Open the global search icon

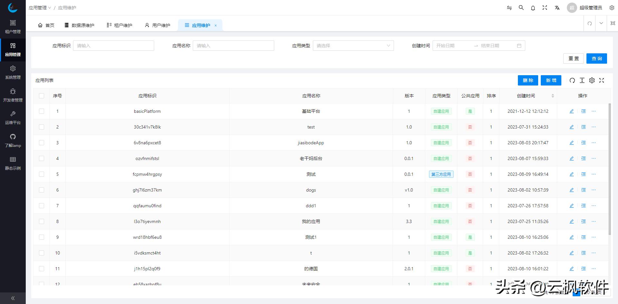pyautogui.click(x=521, y=8)
